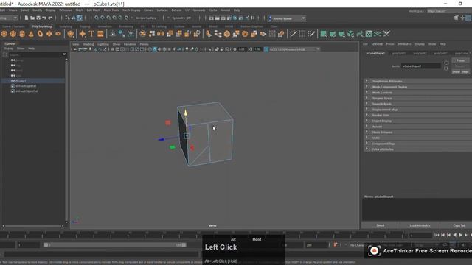Image resolution: width=472 pixels, height=265 pixels.
Task: Toggle snap to curves magnet icon
Action: pyautogui.click(x=103, y=18)
